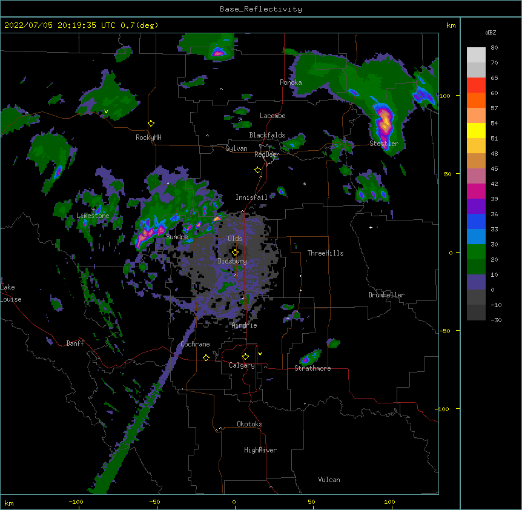
Task: Click the yellow diamond marker below Cochrane
Action: pos(206,357)
